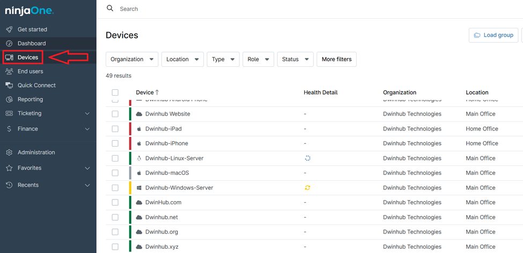Click the cloud icon beside Dwinhub.xyz
This screenshot has height=253, width=523.
[x=139, y=247]
